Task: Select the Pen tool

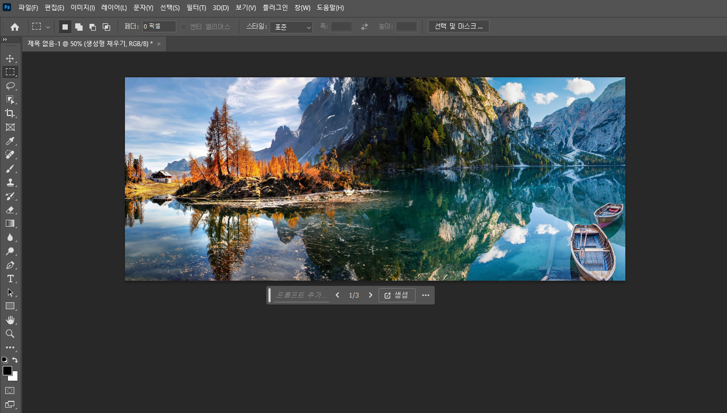Action: pyautogui.click(x=10, y=265)
